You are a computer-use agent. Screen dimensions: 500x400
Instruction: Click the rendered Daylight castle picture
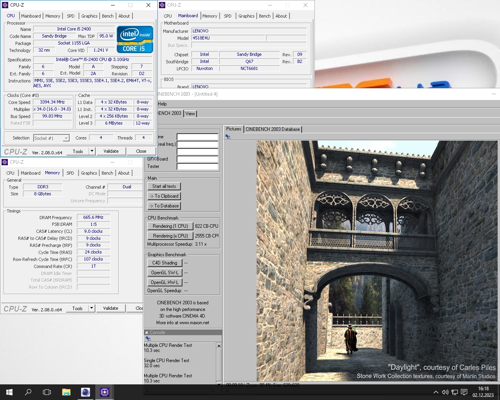pos(377,261)
